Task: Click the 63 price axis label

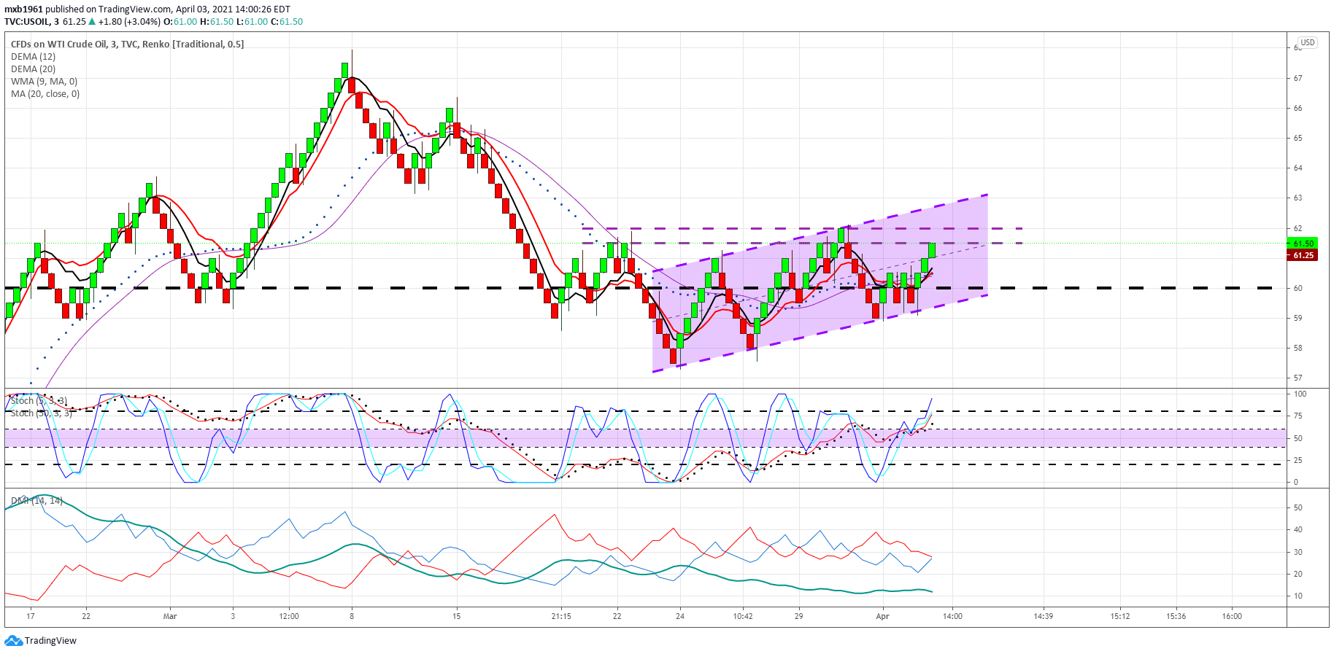Action: click(1298, 198)
